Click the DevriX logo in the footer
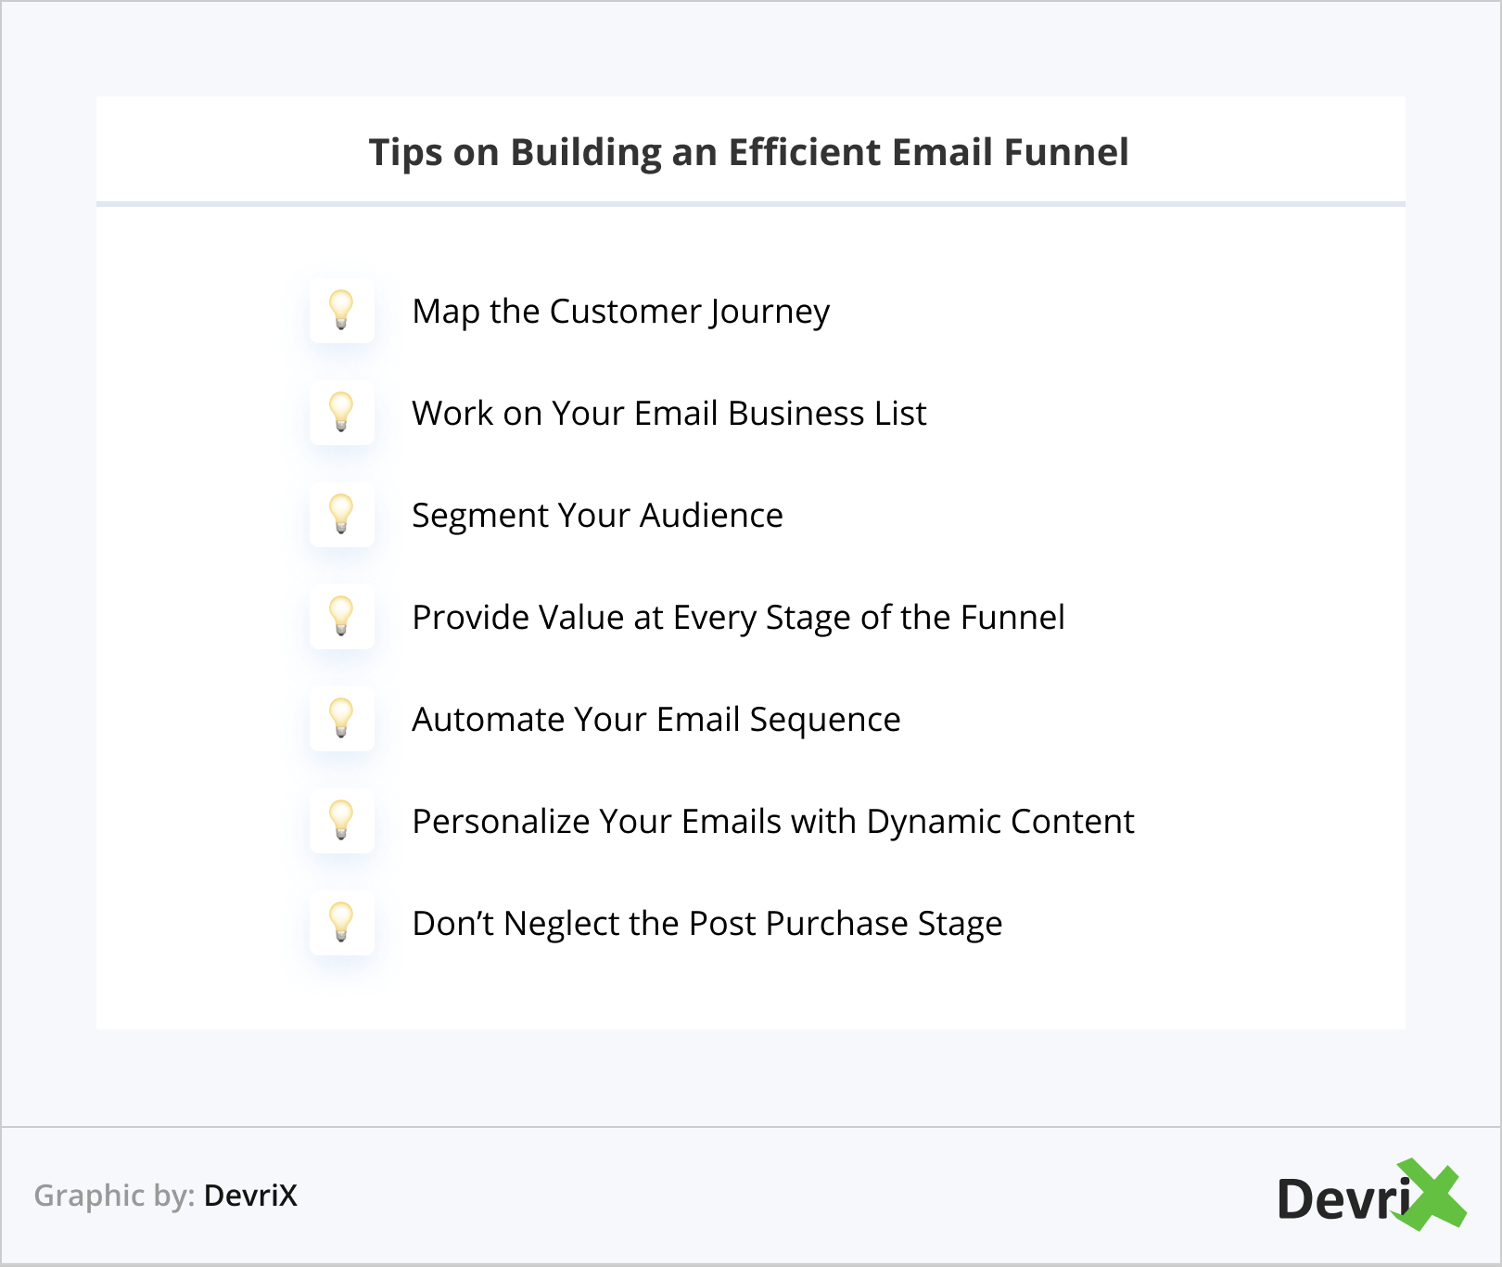This screenshot has width=1502, height=1267. pos(1368,1197)
